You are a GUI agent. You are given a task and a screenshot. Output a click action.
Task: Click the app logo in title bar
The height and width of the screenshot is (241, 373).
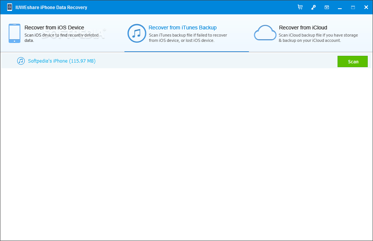tap(9, 7)
